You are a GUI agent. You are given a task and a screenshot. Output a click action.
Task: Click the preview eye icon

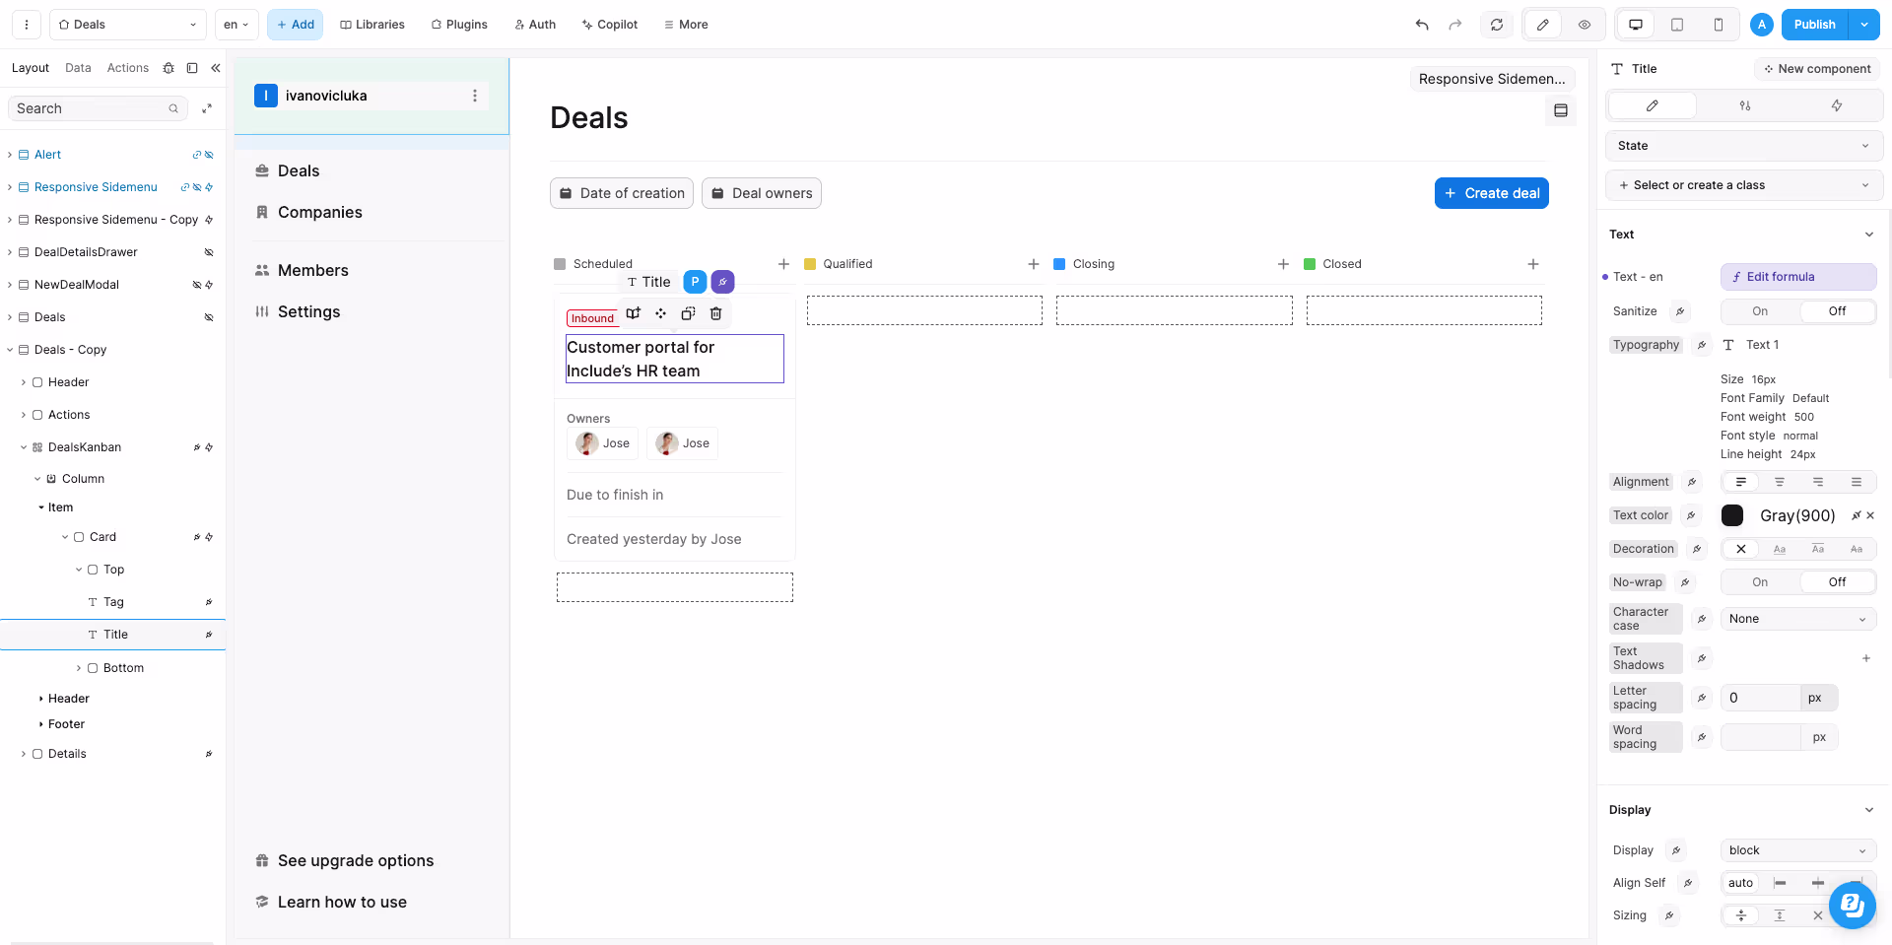(x=1584, y=25)
